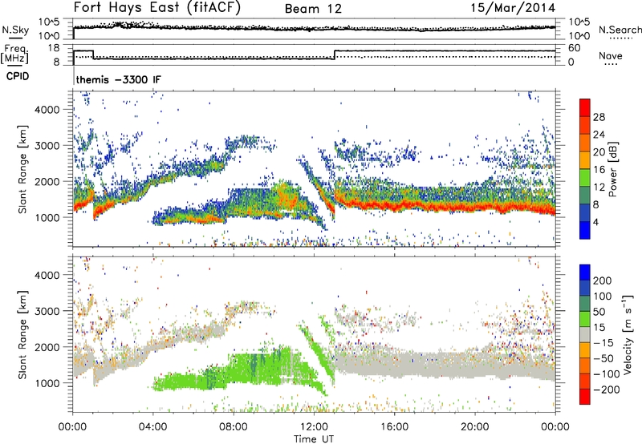Click the '12:00' time axis label

[x=314, y=427]
